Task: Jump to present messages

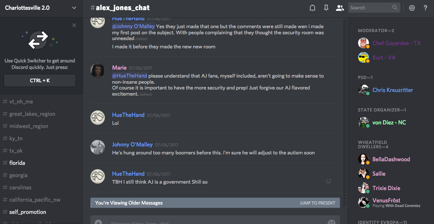Action: coord(317,203)
